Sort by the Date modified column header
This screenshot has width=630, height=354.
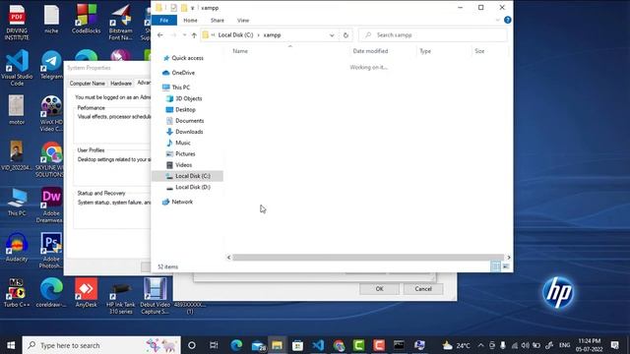370,51
